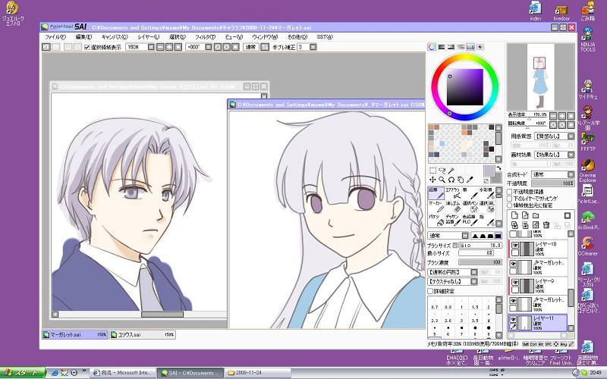Hide レイヤー10 with eye icon
The image size is (607, 379).
click(515, 245)
